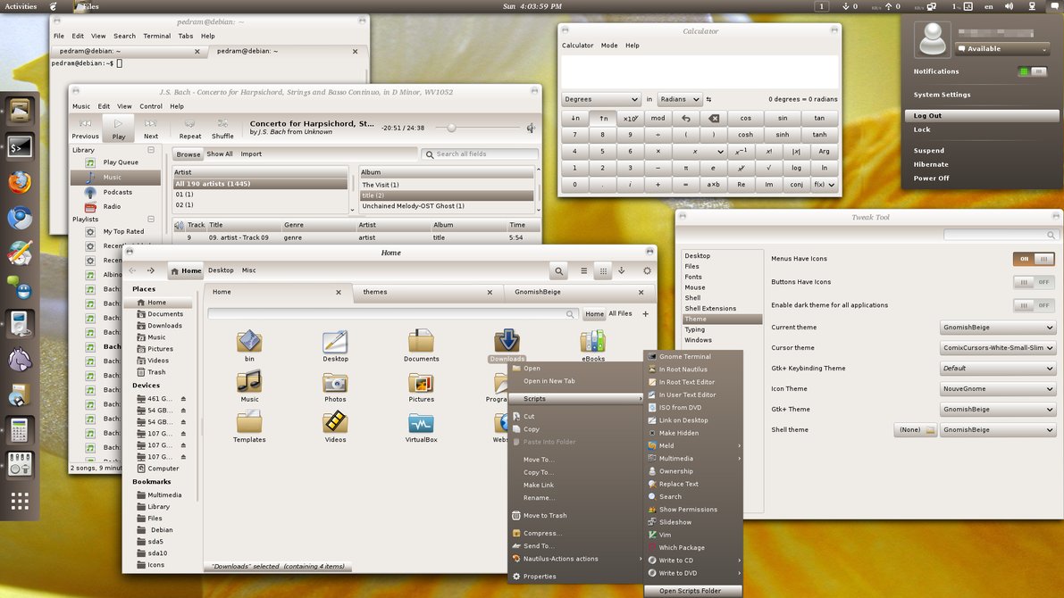Click the Repeat icon in music player
The width and height of the screenshot is (1064, 598).
pos(189,129)
